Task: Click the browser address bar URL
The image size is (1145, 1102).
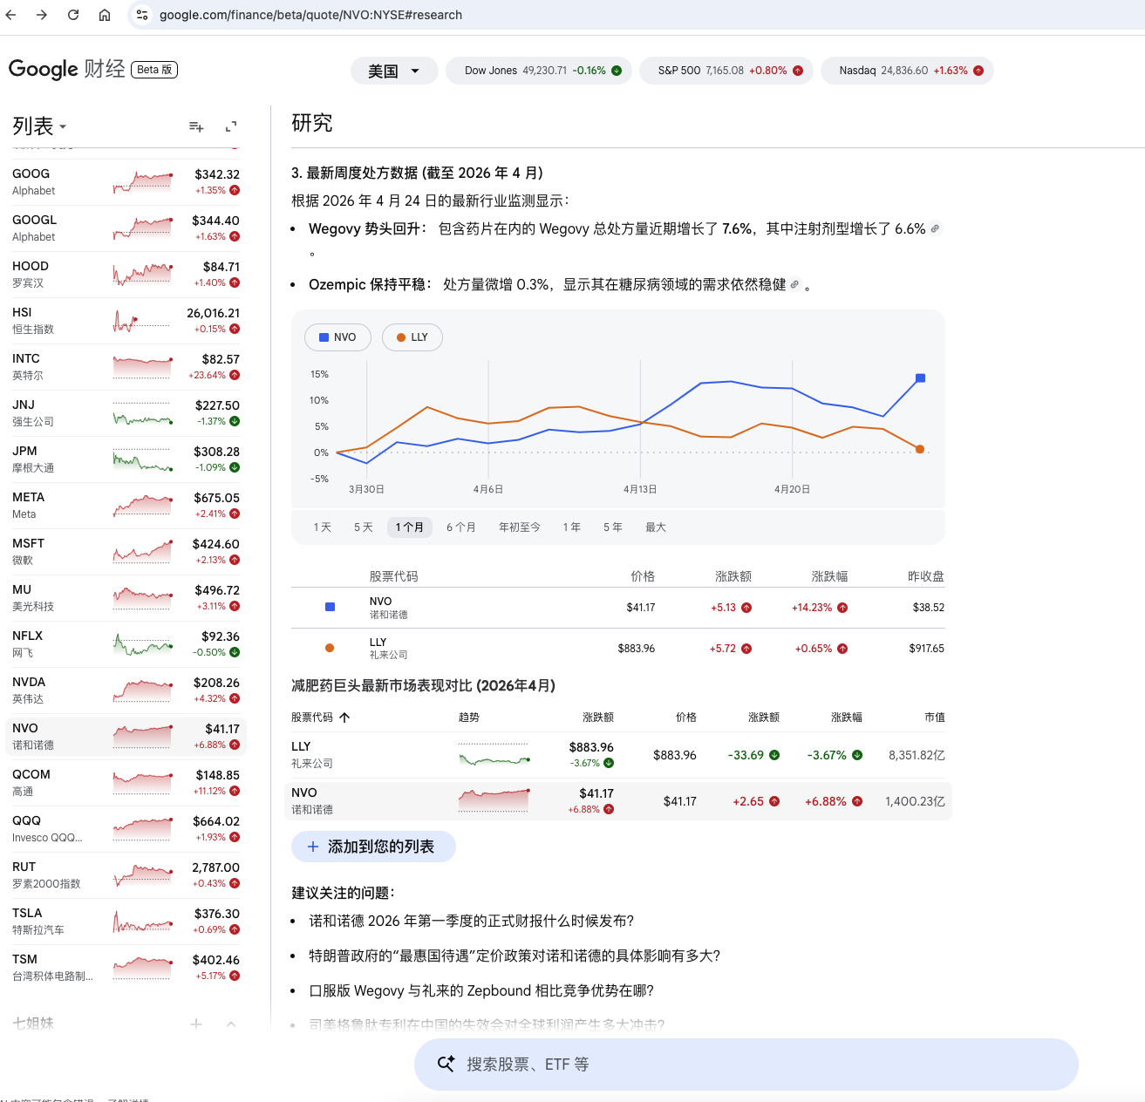Action: (310, 15)
